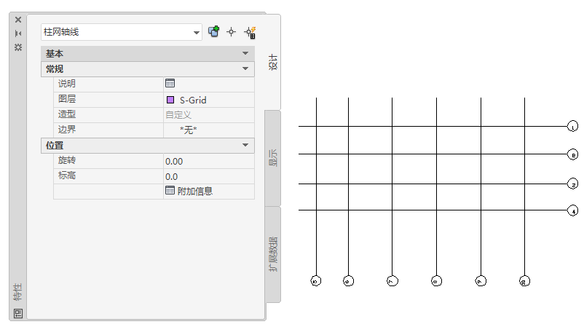Viewport: 584px width, 327px height.
Task: Collapse the 位置 section
Action: (245, 146)
